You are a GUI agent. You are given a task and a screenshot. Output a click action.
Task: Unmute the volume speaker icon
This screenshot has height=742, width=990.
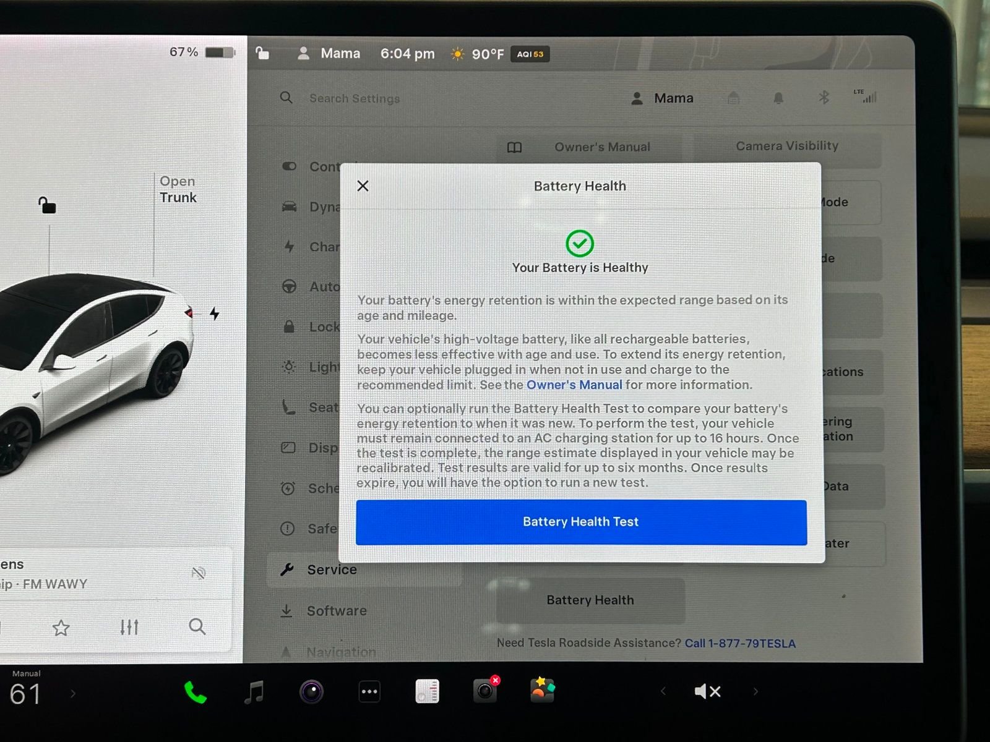click(x=707, y=691)
